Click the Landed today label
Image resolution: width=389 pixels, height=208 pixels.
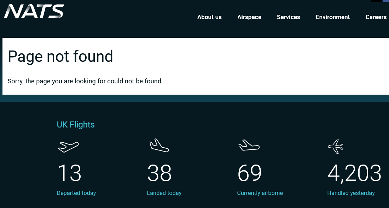[164, 193]
